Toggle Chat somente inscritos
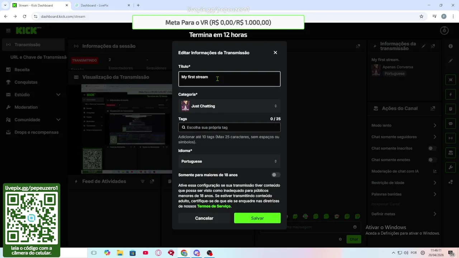This screenshot has width=459, height=258. point(432,148)
